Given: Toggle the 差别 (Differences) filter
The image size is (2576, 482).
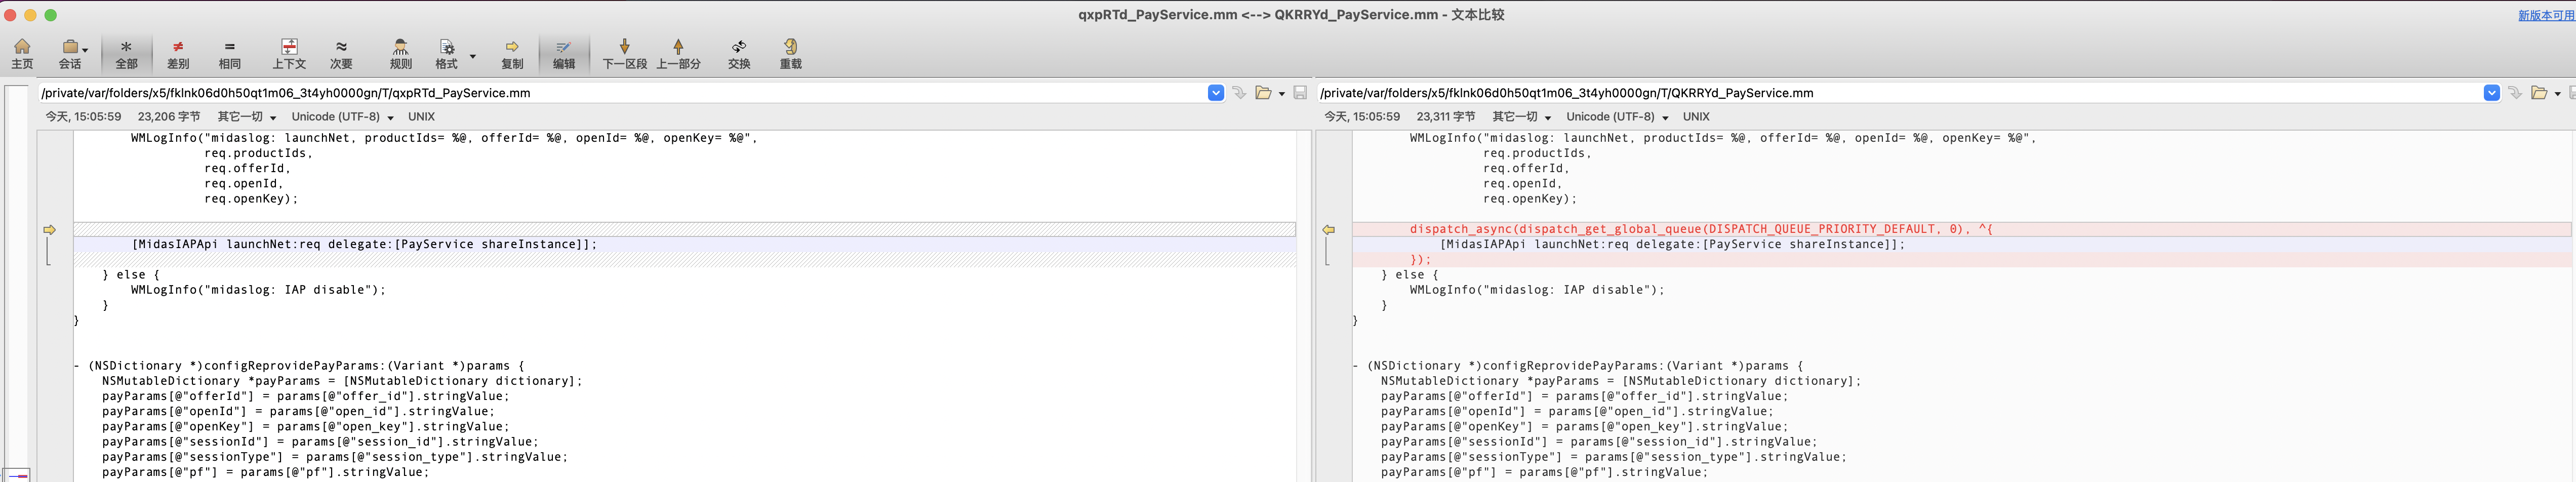Looking at the screenshot, I should point(178,54).
